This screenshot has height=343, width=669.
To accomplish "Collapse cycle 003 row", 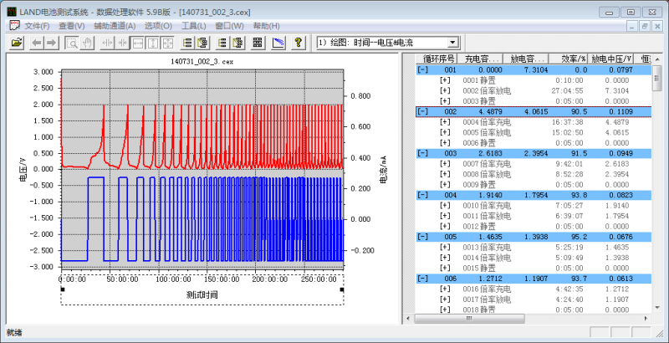I will 423,153.
